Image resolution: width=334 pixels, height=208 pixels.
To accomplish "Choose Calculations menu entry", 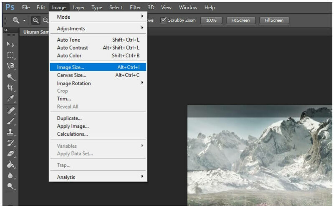I will [98, 134].
